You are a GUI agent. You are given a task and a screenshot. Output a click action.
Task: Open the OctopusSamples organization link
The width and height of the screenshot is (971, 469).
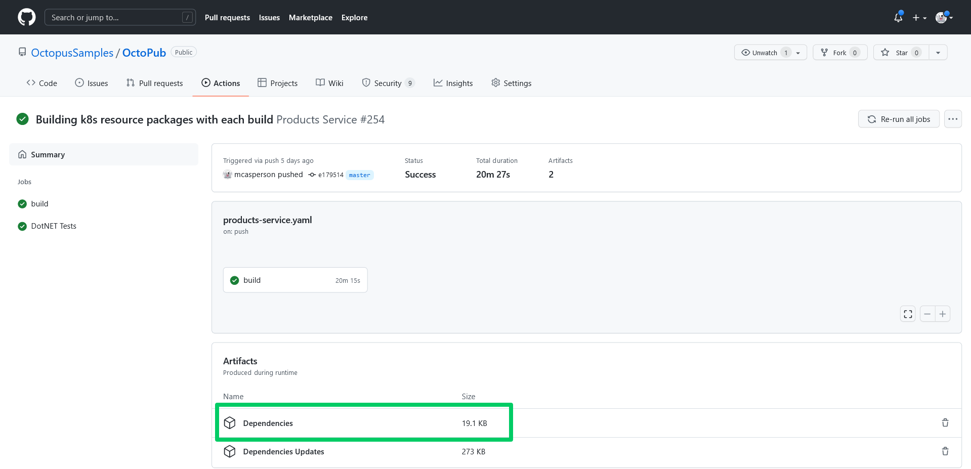click(72, 53)
